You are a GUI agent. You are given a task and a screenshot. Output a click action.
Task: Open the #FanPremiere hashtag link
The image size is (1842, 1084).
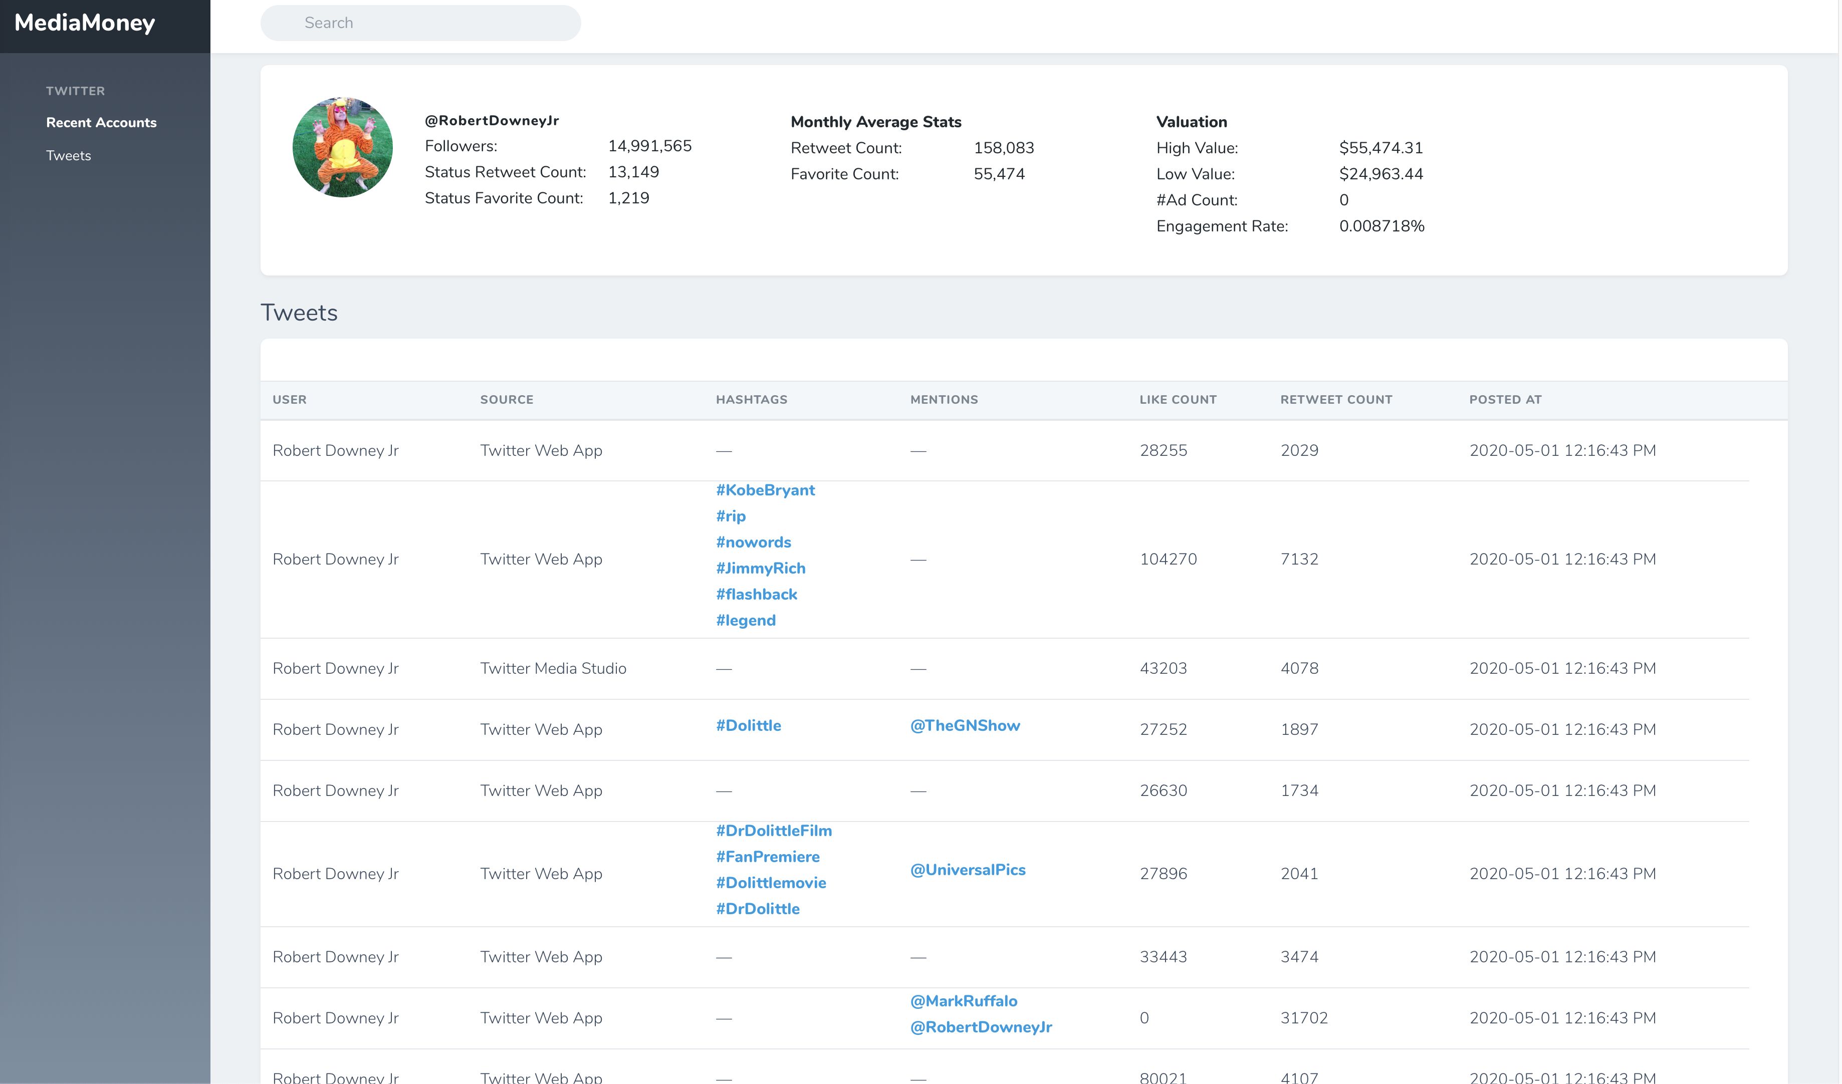click(x=768, y=857)
